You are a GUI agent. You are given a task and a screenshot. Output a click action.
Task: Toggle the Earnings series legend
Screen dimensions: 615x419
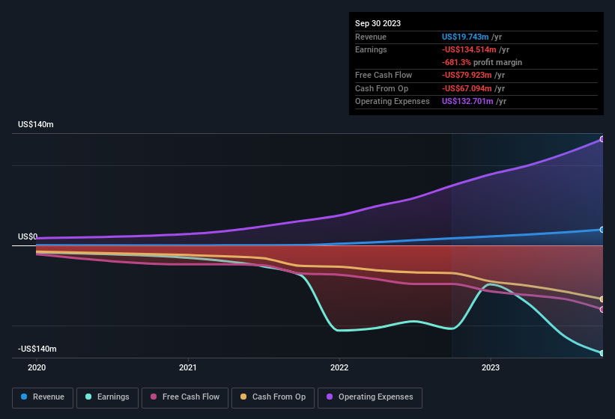107,397
